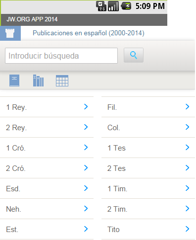Tap the G data network icon

[x=101, y=6]
